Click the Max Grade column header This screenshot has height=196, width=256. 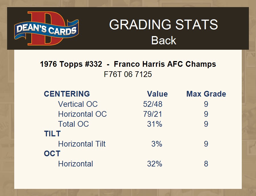point(206,94)
